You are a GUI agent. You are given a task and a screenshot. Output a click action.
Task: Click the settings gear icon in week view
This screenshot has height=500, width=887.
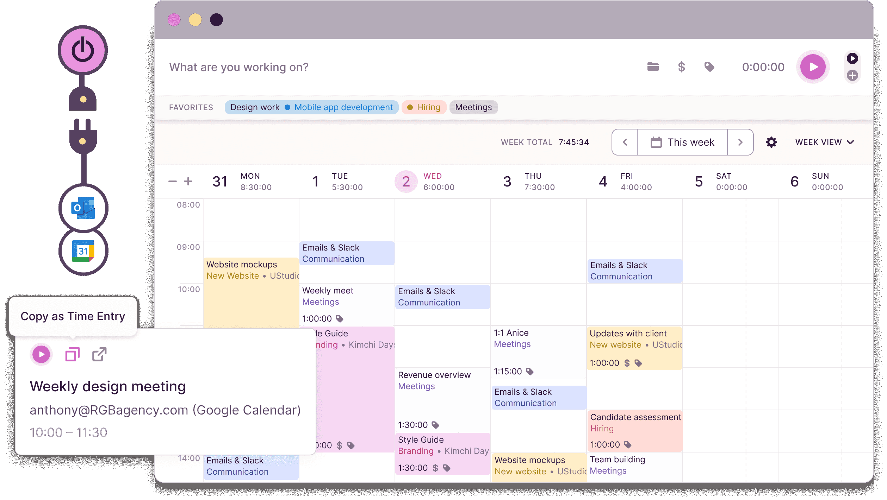pos(771,143)
